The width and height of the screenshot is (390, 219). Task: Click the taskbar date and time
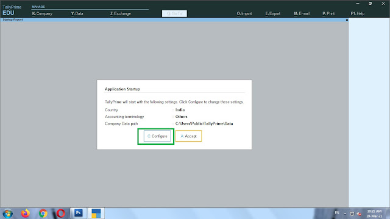pos(374,214)
